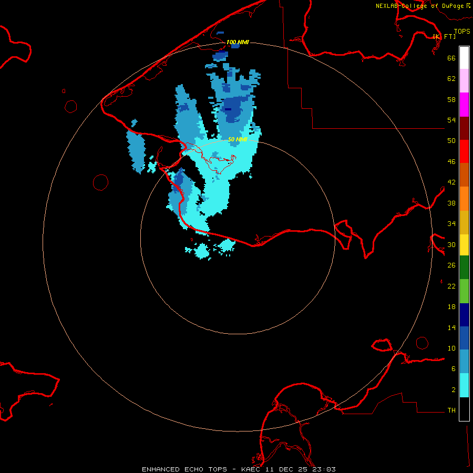Click the '10' legend value
This screenshot has height=473, width=473.
(x=451, y=348)
